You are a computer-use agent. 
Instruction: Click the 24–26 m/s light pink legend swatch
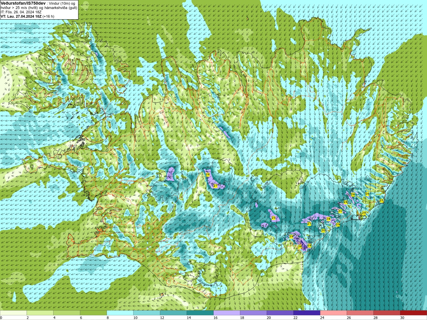coord(334,313)
